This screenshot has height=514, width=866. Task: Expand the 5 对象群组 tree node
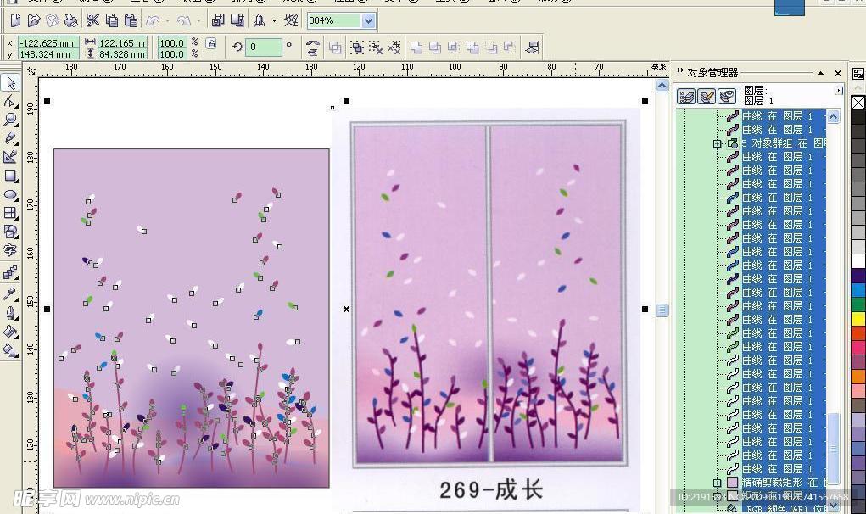coord(717,143)
